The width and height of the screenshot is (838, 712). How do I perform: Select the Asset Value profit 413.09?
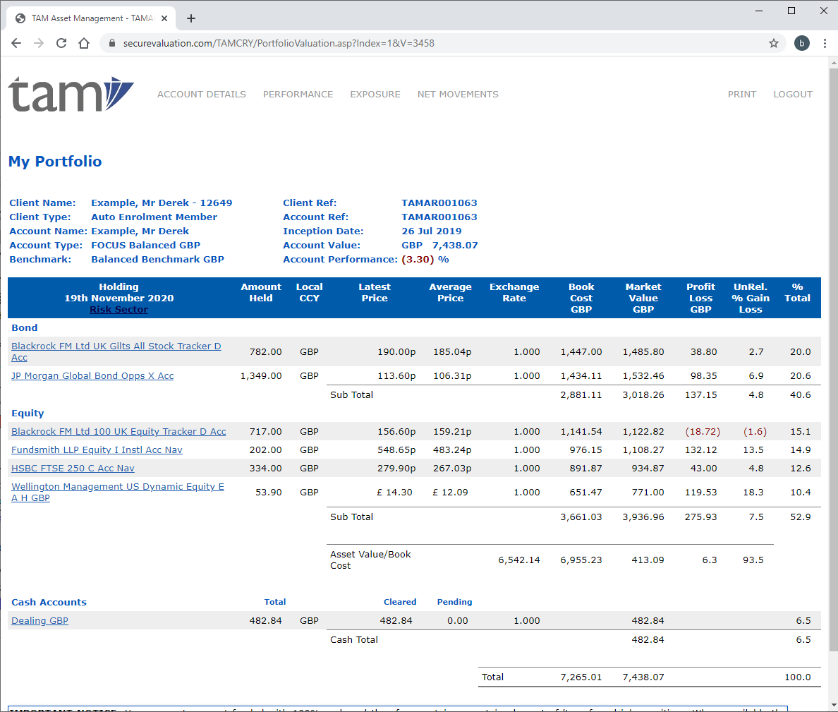(648, 560)
